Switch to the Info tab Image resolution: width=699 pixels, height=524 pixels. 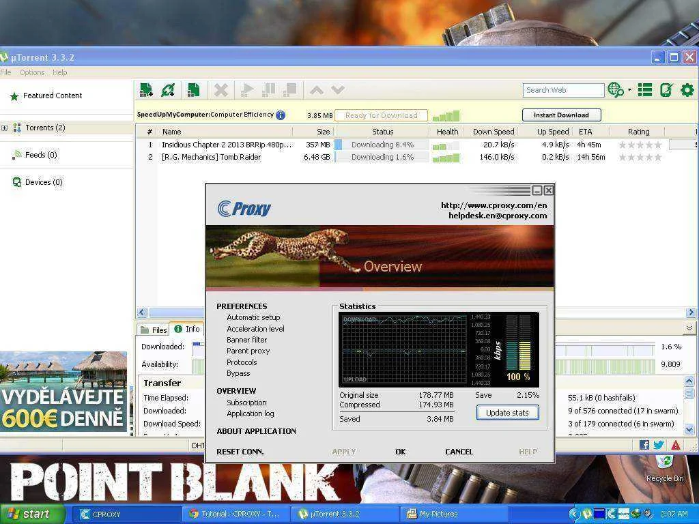coord(187,329)
